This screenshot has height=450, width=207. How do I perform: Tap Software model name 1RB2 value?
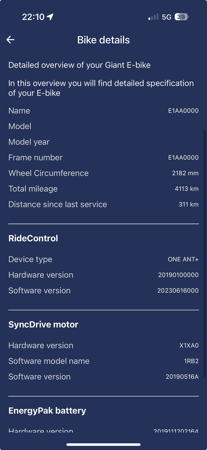(x=191, y=361)
